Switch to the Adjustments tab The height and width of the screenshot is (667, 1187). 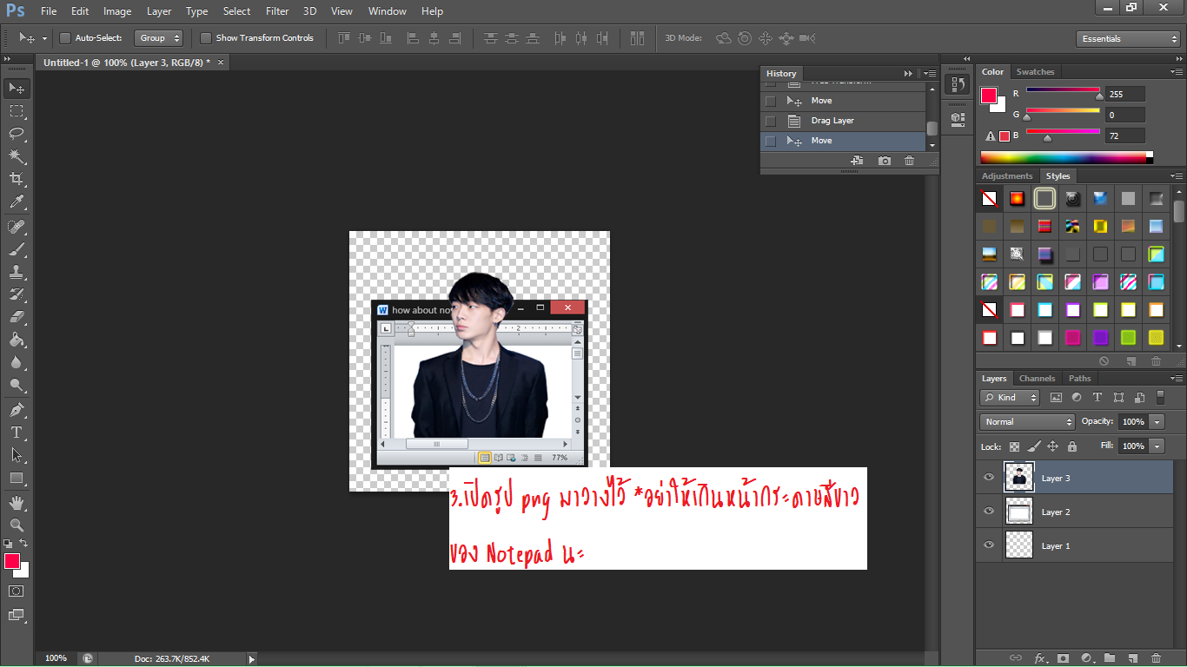click(1007, 176)
